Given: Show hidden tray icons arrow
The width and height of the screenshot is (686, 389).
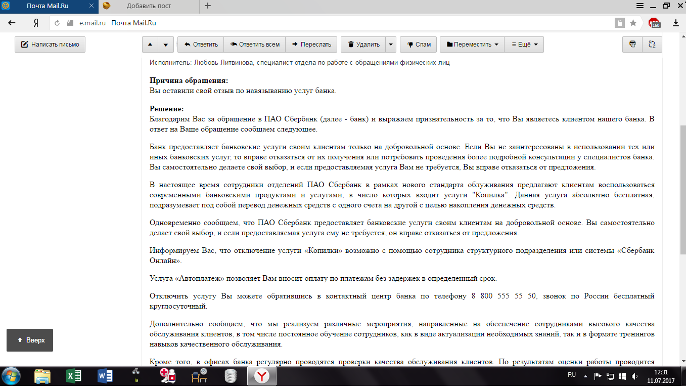Looking at the screenshot, I should click(586, 376).
